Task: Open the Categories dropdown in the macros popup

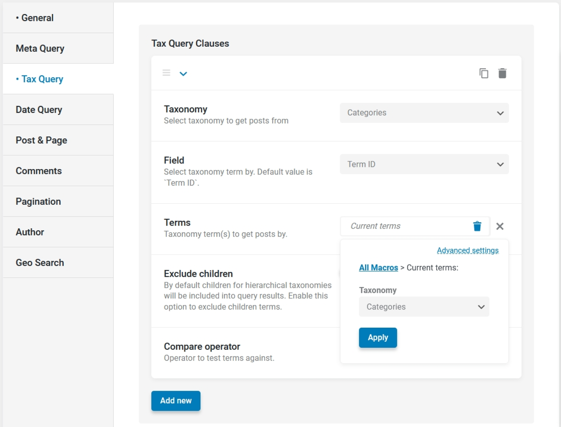Action: [424, 307]
